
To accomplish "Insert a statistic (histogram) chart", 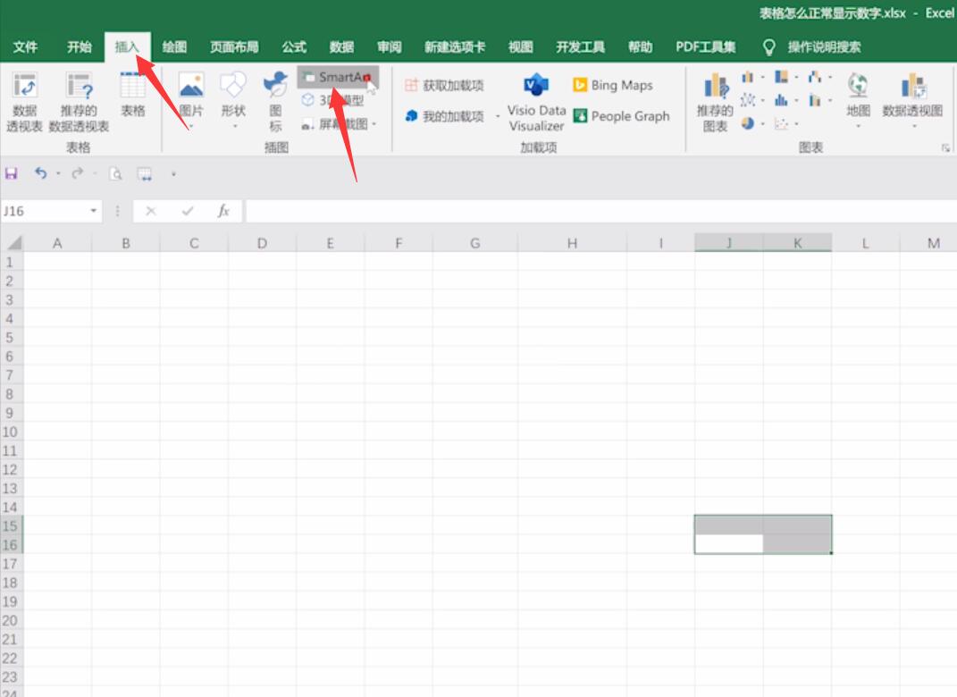I will pos(781,100).
